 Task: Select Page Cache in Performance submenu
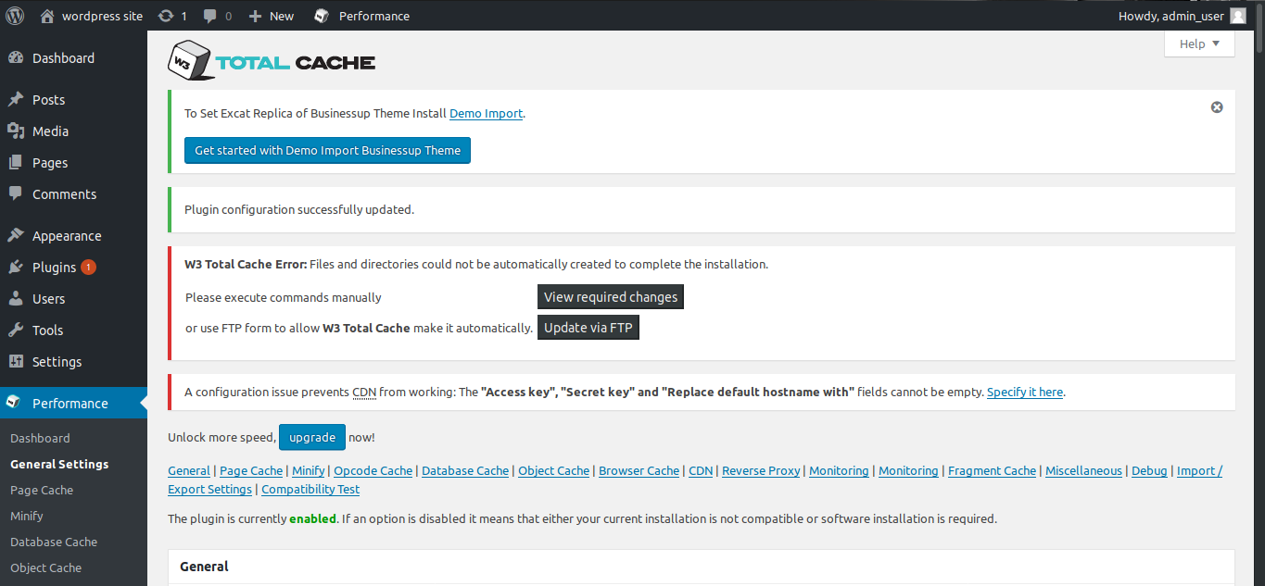[x=42, y=490]
